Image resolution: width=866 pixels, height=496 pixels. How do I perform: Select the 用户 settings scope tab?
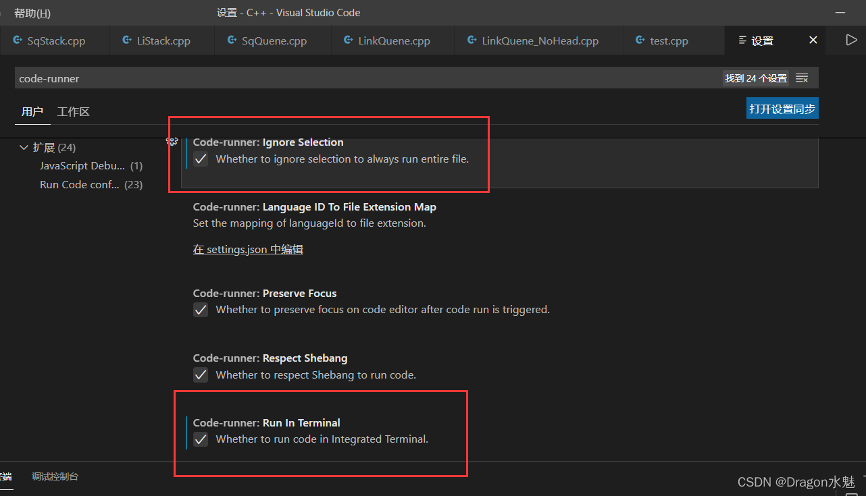(32, 112)
